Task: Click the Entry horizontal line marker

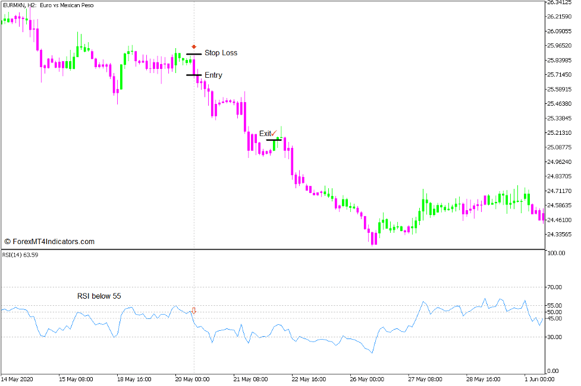Action: point(193,75)
